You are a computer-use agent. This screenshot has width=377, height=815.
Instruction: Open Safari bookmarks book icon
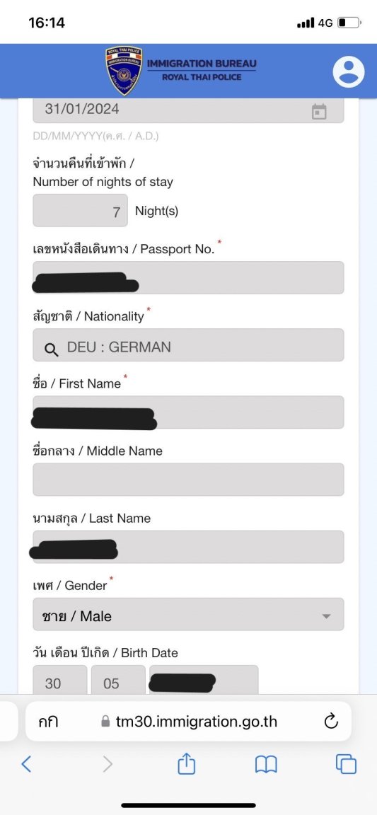[x=266, y=764]
